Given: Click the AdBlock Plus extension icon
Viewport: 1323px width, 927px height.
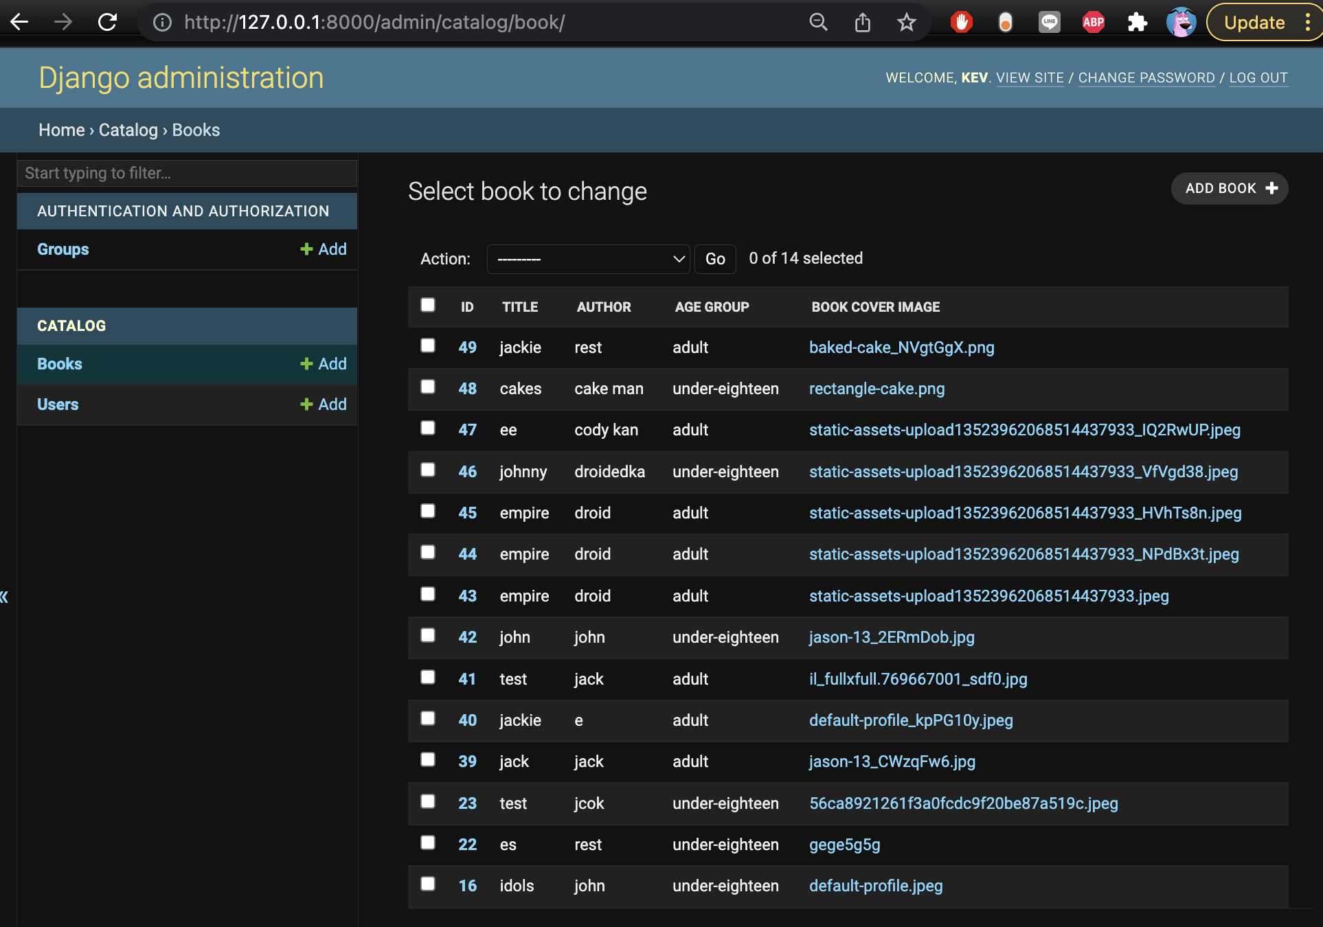Looking at the screenshot, I should pyautogui.click(x=1093, y=23).
